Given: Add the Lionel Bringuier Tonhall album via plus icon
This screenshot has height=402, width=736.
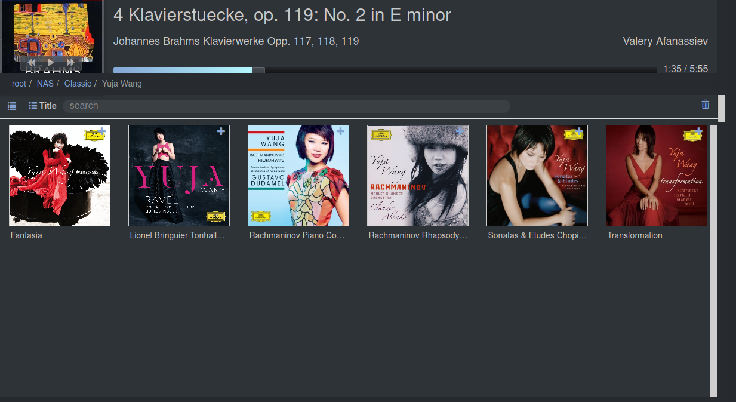Looking at the screenshot, I should click(221, 131).
